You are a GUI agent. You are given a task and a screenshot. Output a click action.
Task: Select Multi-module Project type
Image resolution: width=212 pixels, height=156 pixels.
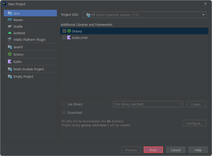pyautogui.click(x=30, y=69)
